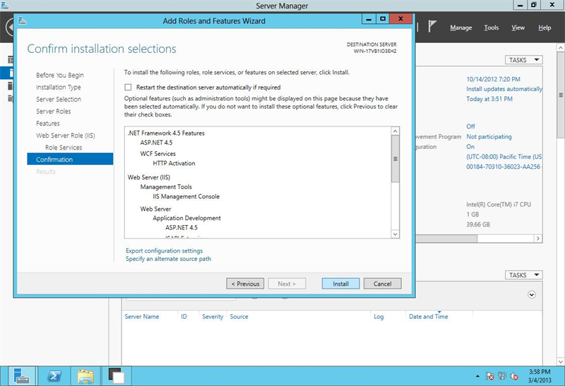565x386 pixels.
Task: Click the Previous button
Action: 245,284
